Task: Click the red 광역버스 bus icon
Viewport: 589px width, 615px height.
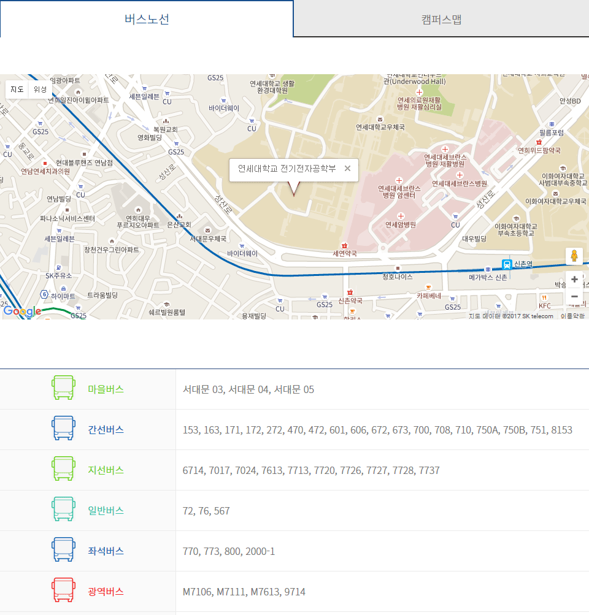Action: 63,590
